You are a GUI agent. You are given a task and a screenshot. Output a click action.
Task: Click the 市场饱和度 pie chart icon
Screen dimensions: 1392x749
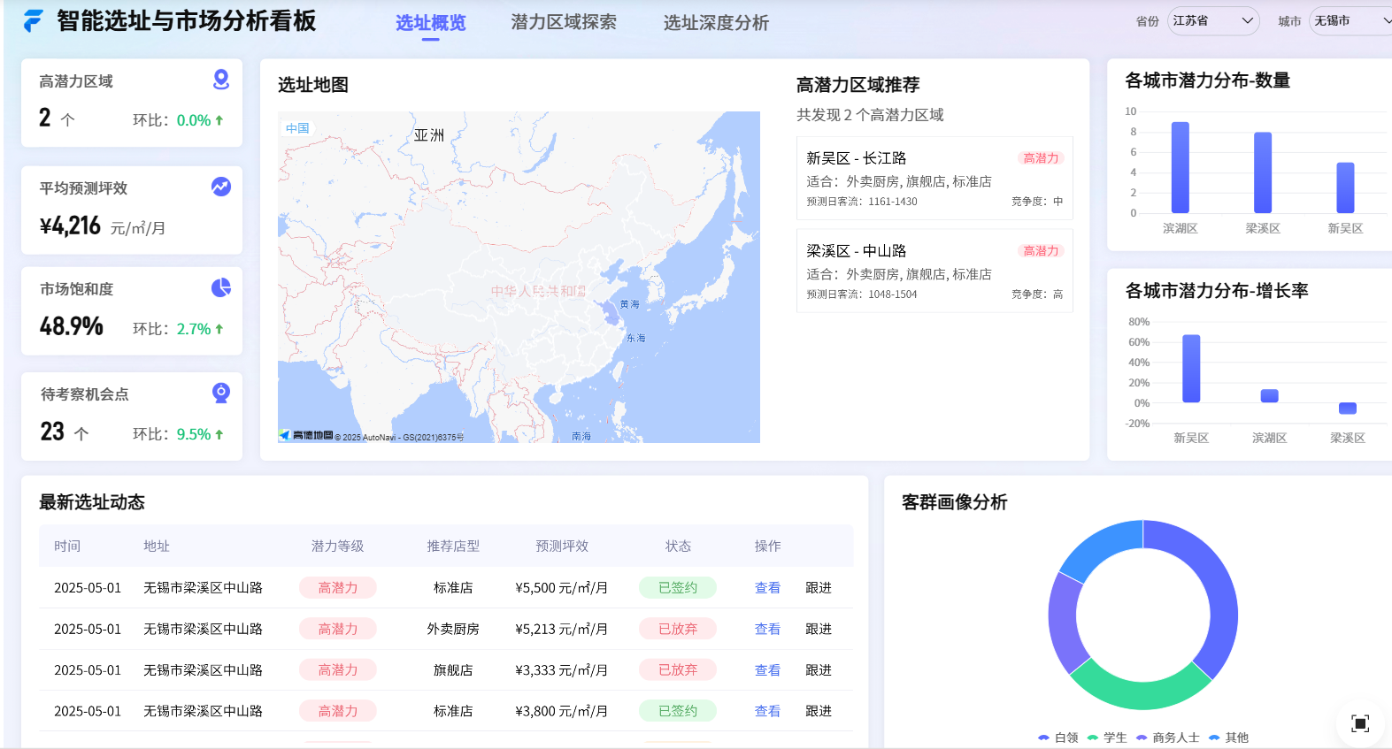point(221,287)
